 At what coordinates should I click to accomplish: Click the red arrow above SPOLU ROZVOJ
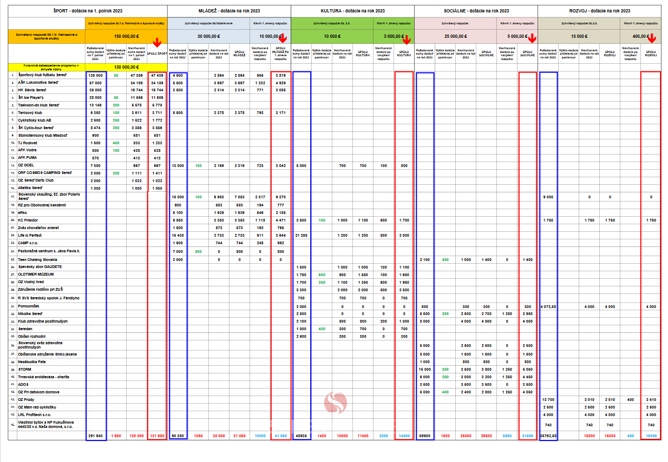[652, 38]
